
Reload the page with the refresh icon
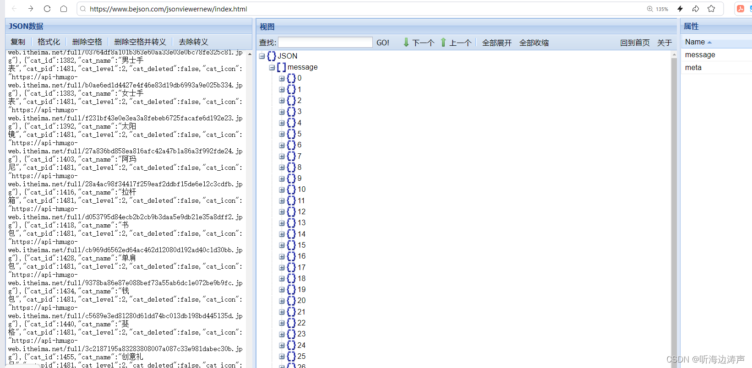pyautogui.click(x=47, y=9)
